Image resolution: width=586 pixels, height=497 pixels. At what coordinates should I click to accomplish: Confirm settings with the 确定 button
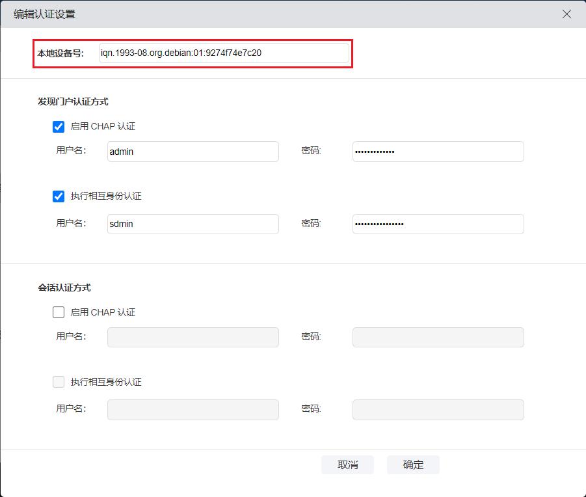(x=413, y=464)
